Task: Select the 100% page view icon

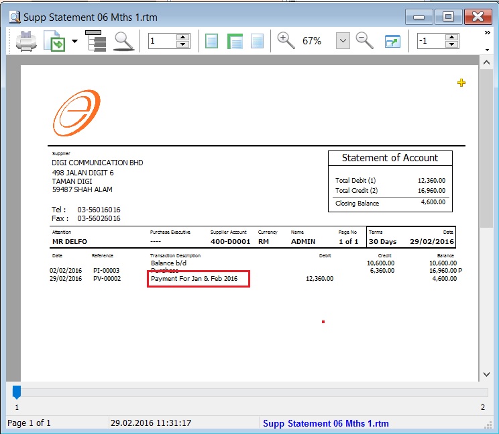Action: (x=257, y=42)
